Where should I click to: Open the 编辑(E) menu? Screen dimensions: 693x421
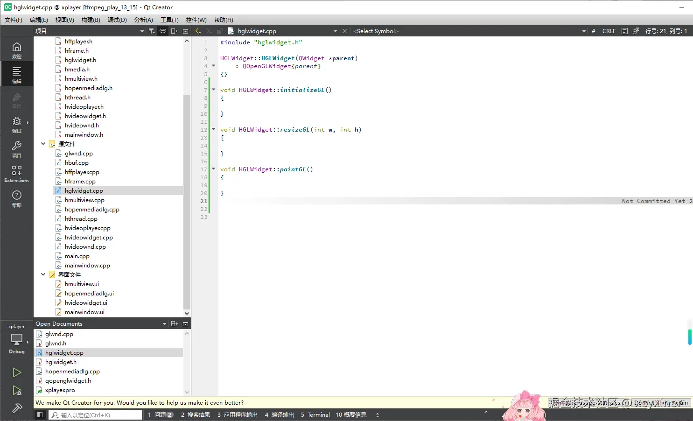coord(39,20)
